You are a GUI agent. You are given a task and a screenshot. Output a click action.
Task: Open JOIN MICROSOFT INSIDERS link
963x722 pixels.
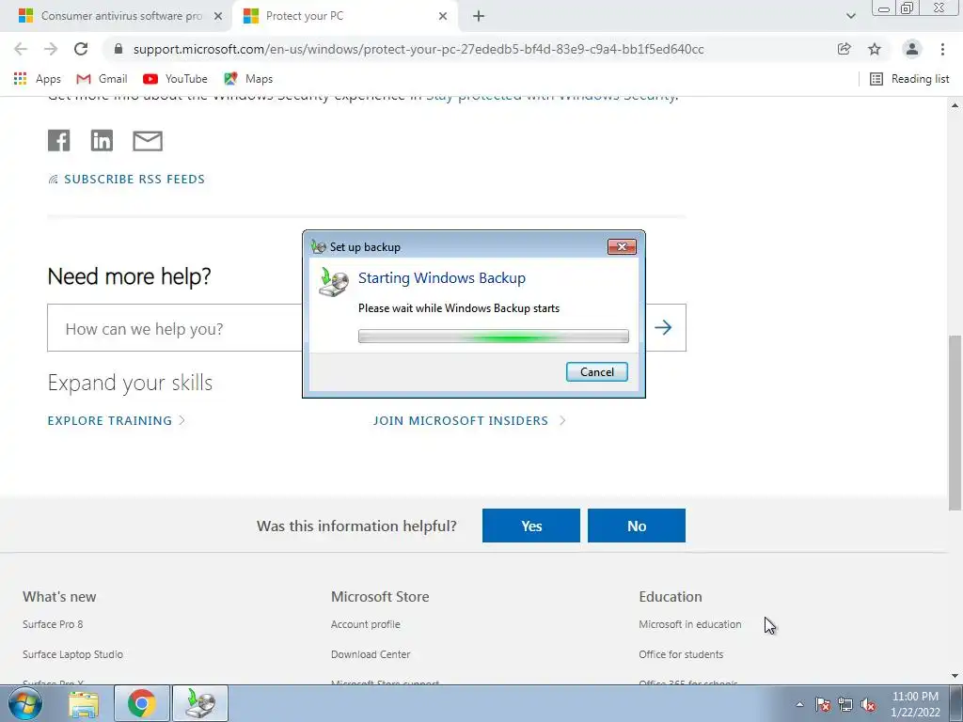pos(469,420)
